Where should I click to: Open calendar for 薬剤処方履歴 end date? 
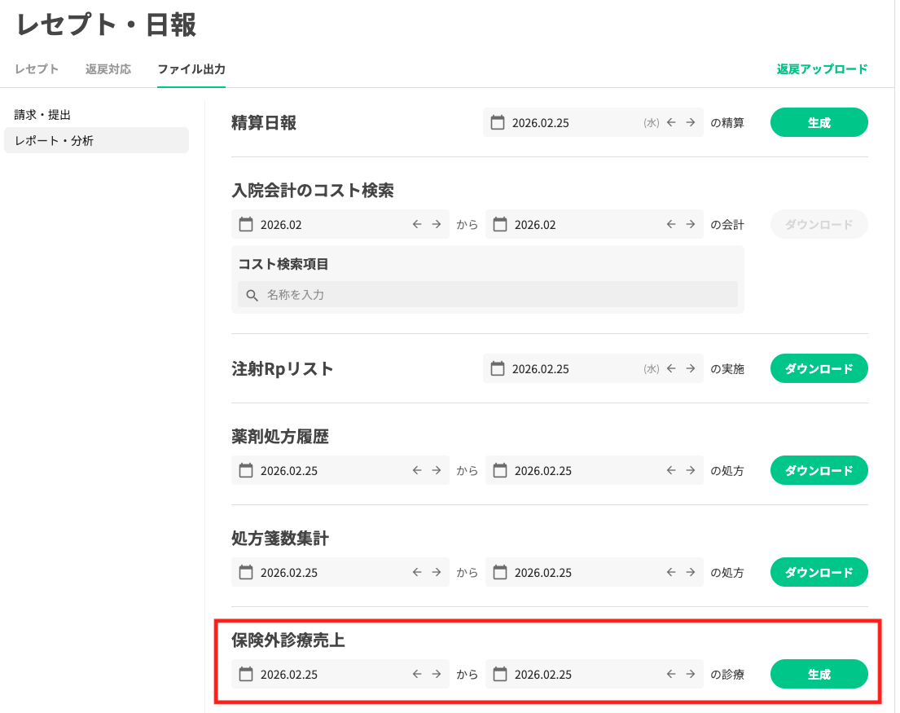point(500,471)
